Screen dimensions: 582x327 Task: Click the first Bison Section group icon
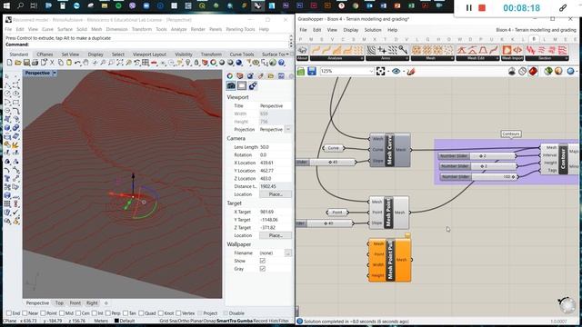pyautogui.click(x=530, y=50)
